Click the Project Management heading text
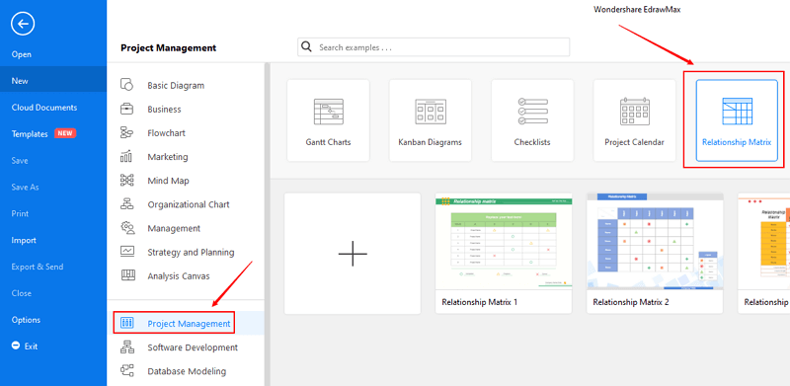790x386 pixels. point(168,47)
